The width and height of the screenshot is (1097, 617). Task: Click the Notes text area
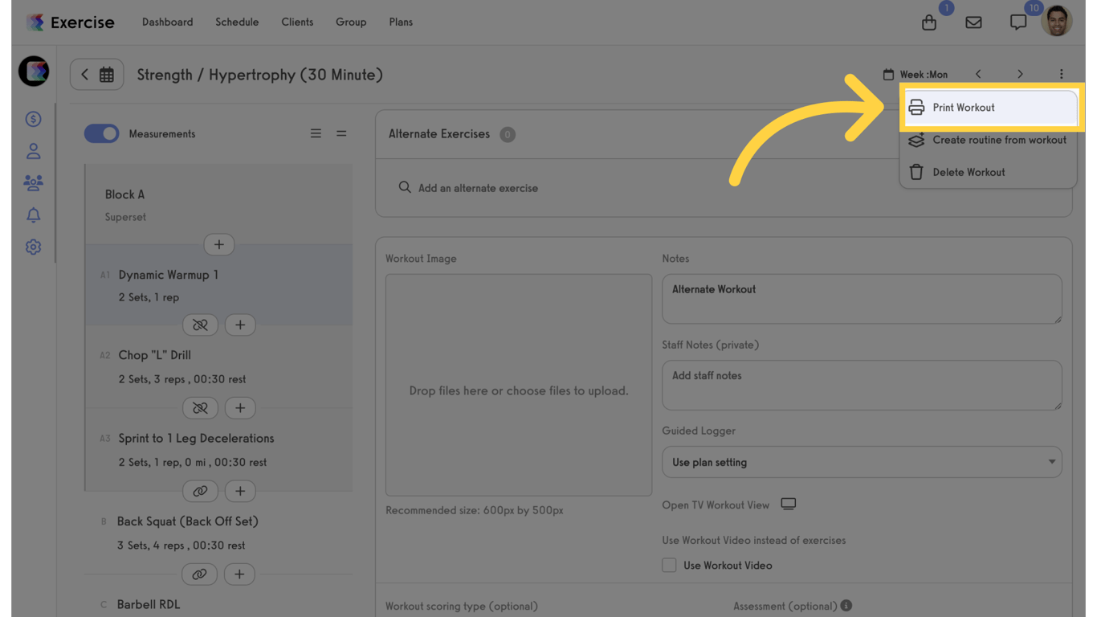(862, 299)
